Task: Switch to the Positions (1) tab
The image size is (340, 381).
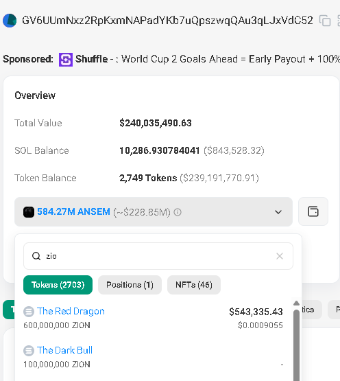Action: (130, 285)
